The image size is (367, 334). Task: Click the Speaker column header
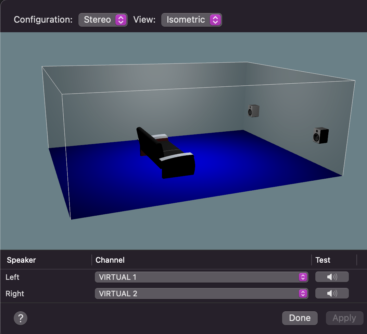point(22,260)
